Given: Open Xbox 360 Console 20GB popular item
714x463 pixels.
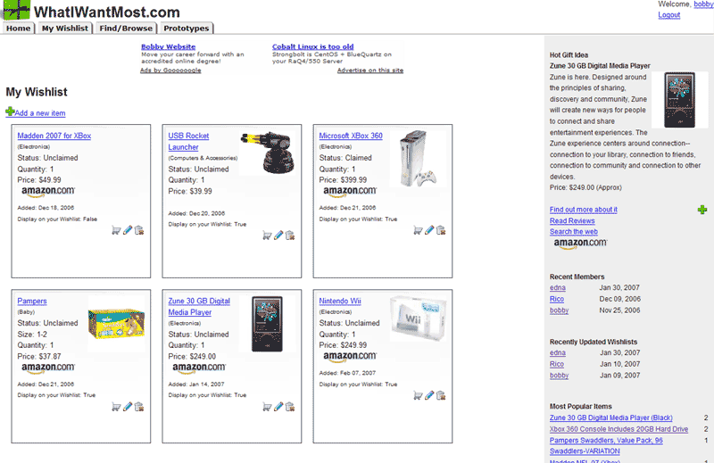Looking at the screenshot, I should click(x=619, y=429).
